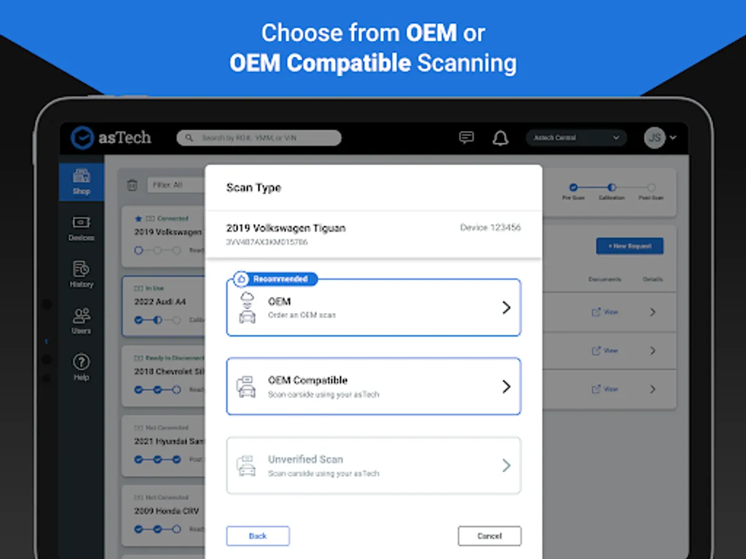
Task: Open the History sidebar tab
Action: (x=81, y=275)
